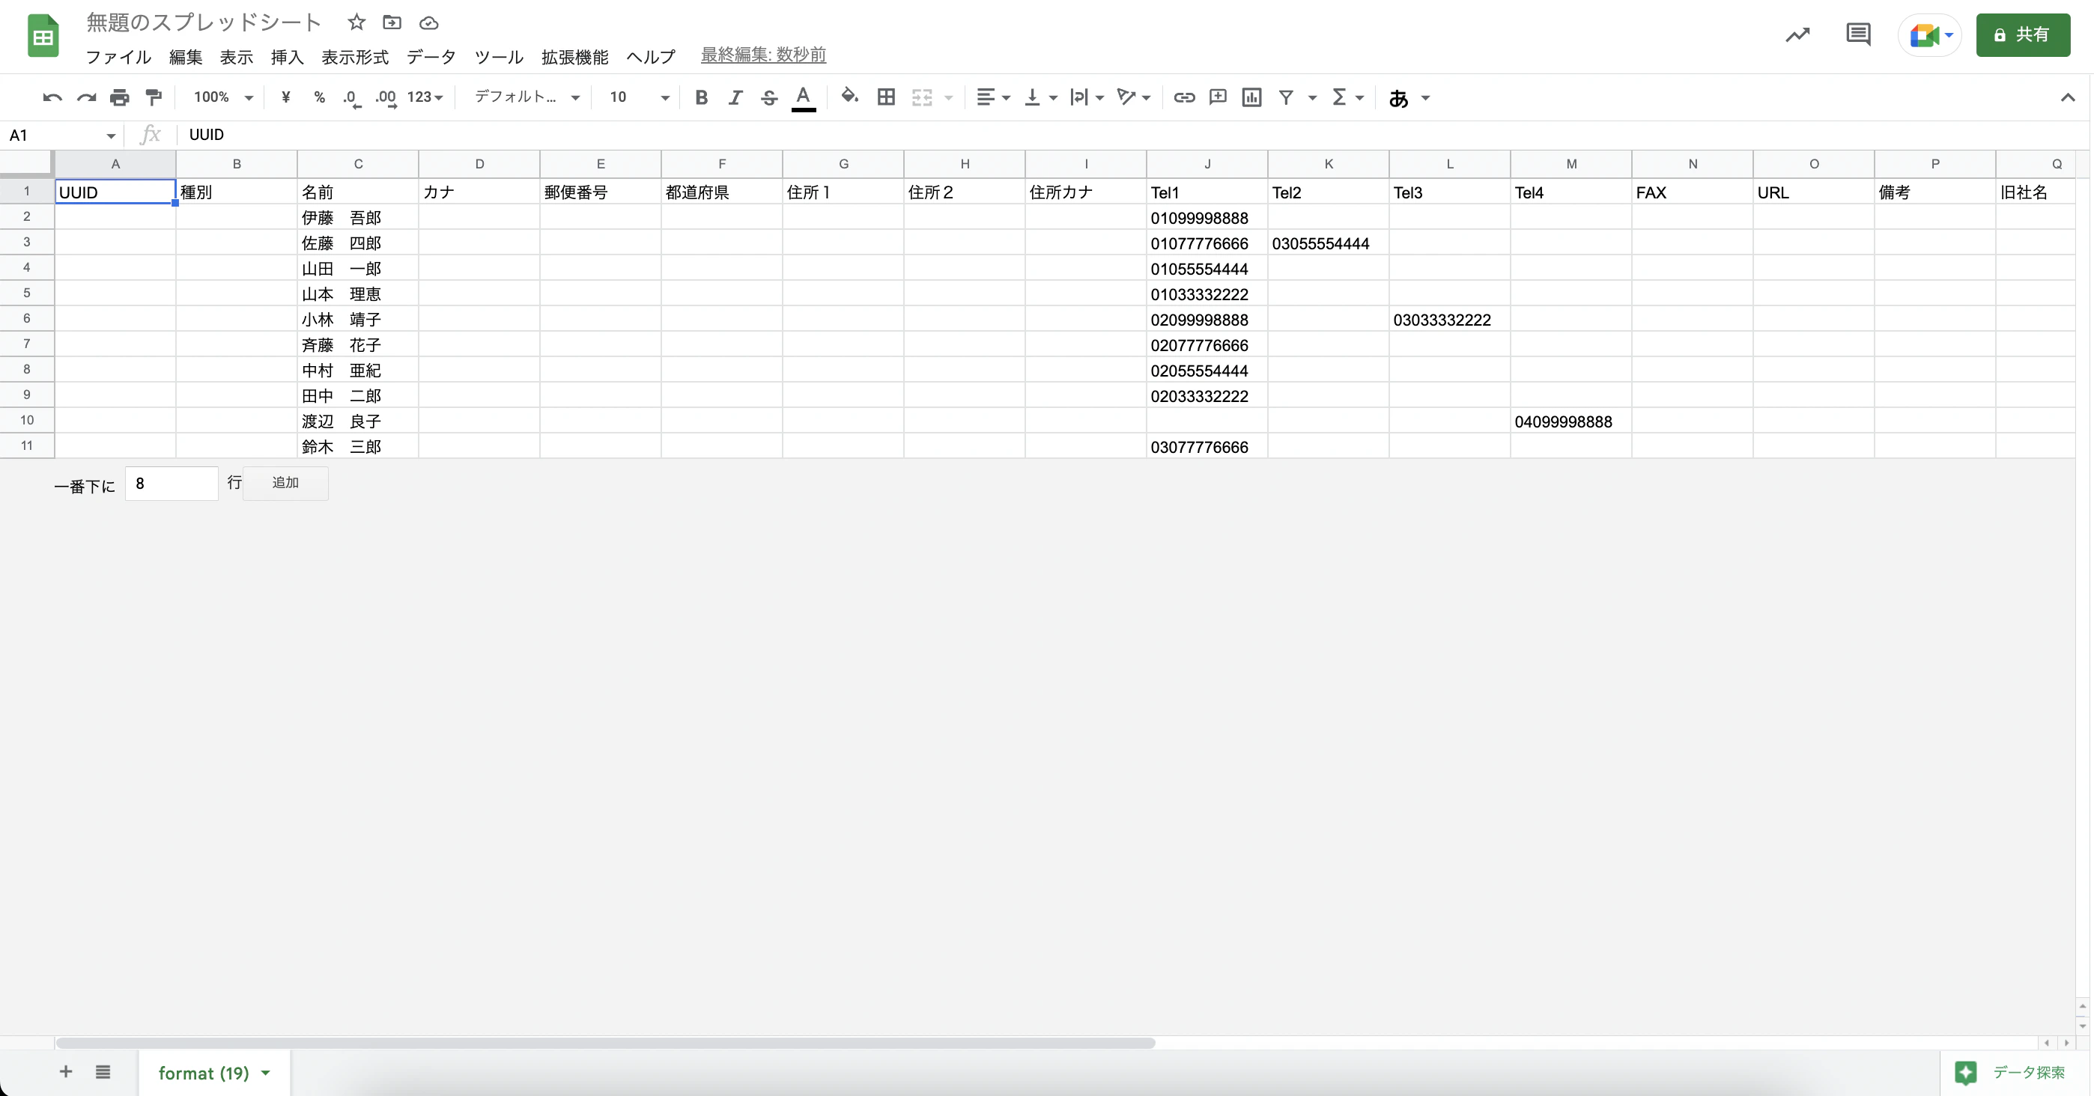Image resolution: width=2094 pixels, height=1096 pixels.
Task: Open the 拡張機能 menu
Action: click(x=574, y=56)
